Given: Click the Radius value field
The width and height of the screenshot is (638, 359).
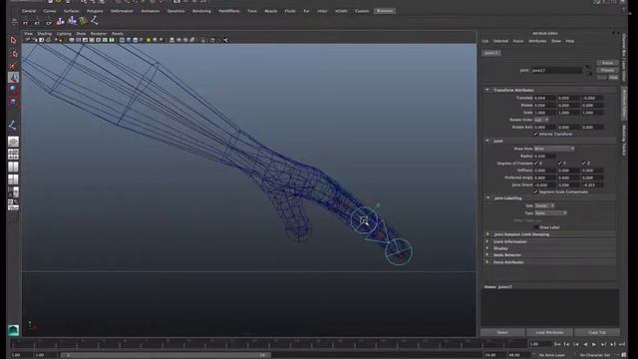Looking at the screenshot, I should (x=544, y=156).
